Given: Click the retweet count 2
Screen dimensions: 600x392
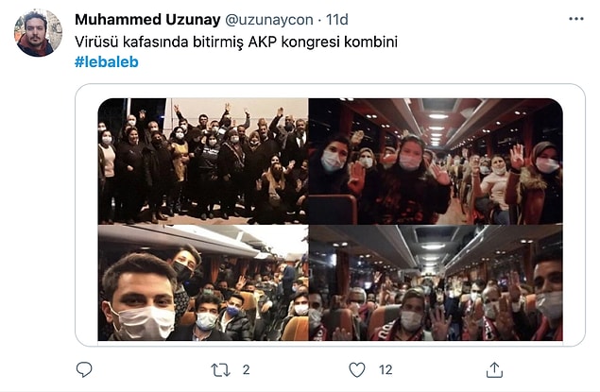Looking at the screenshot, I should click(246, 370).
